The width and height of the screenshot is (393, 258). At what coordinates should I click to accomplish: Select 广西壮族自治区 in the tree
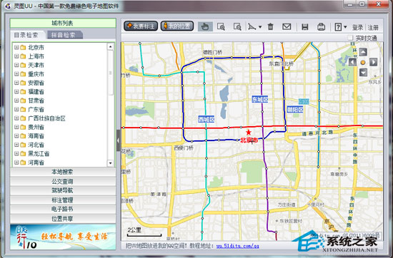click(46, 118)
